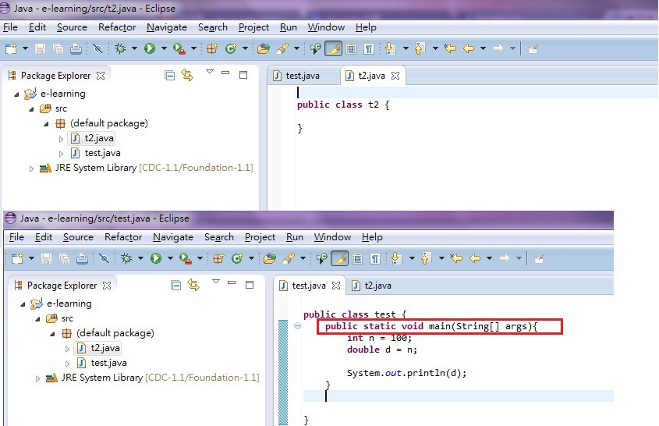Image resolution: width=659 pixels, height=426 pixels.
Task: Open the Window menu in the bottom Eclipse window
Action: click(x=332, y=237)
